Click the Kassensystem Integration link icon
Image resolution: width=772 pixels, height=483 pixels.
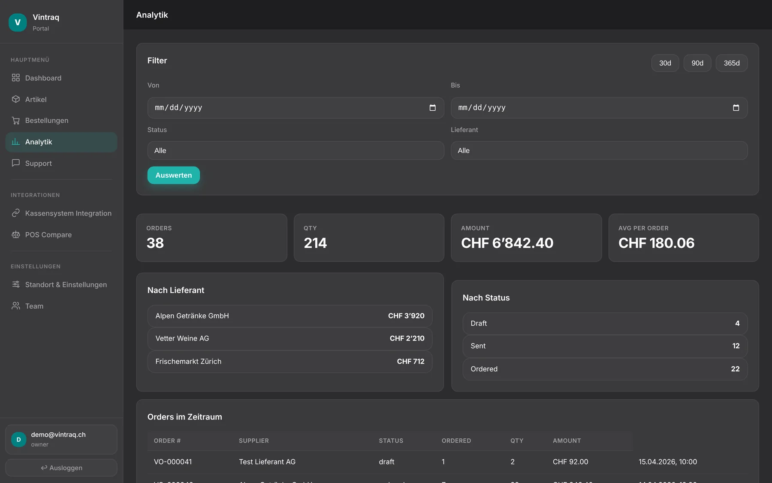click(x=16, y=213)
